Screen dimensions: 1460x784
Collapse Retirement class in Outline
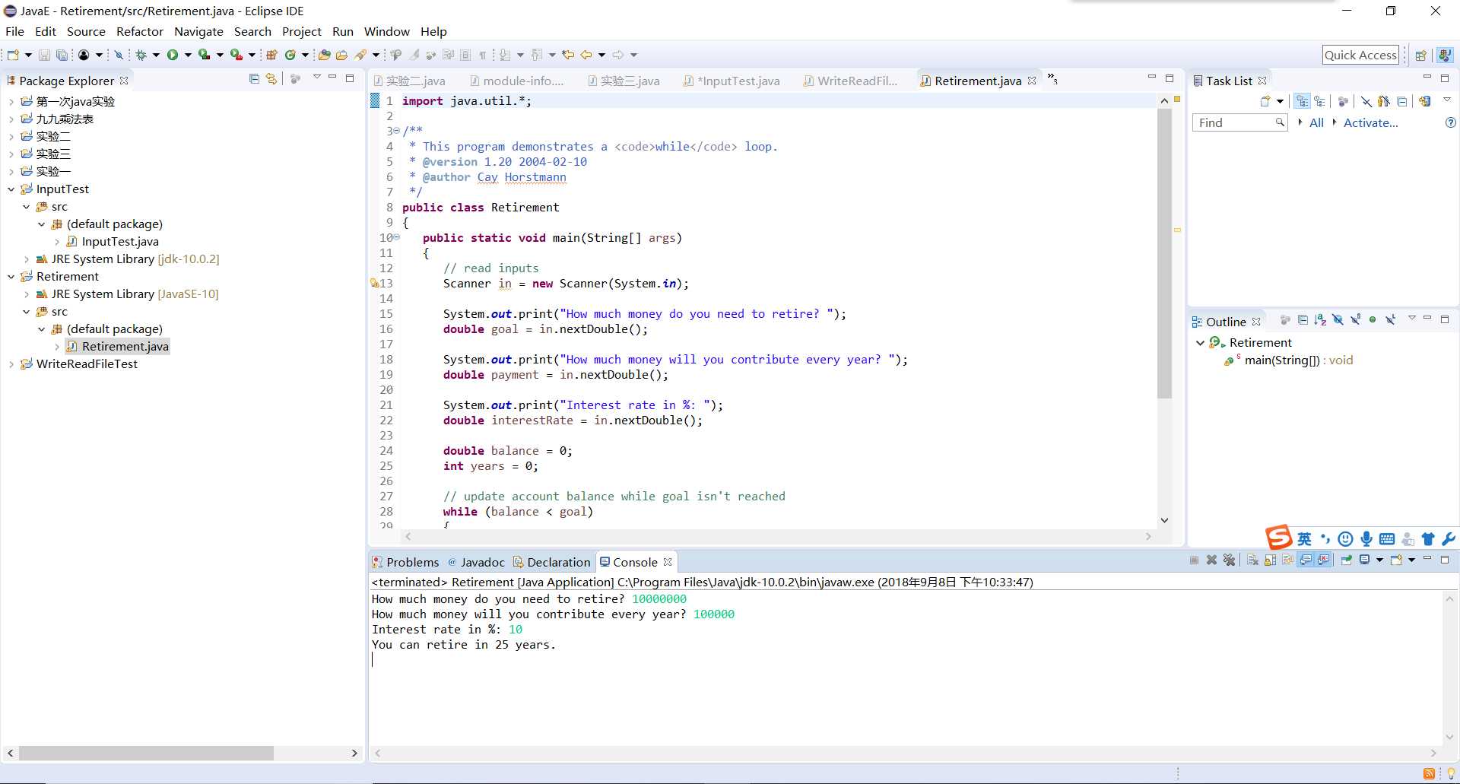tap(1200, 342)
